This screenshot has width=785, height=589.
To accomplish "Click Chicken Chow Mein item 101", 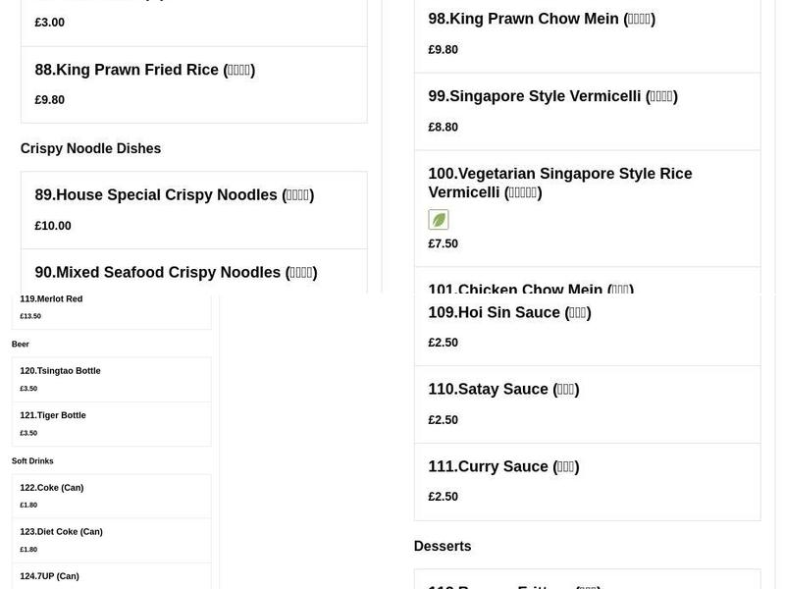I will click(x=531, y=290).
